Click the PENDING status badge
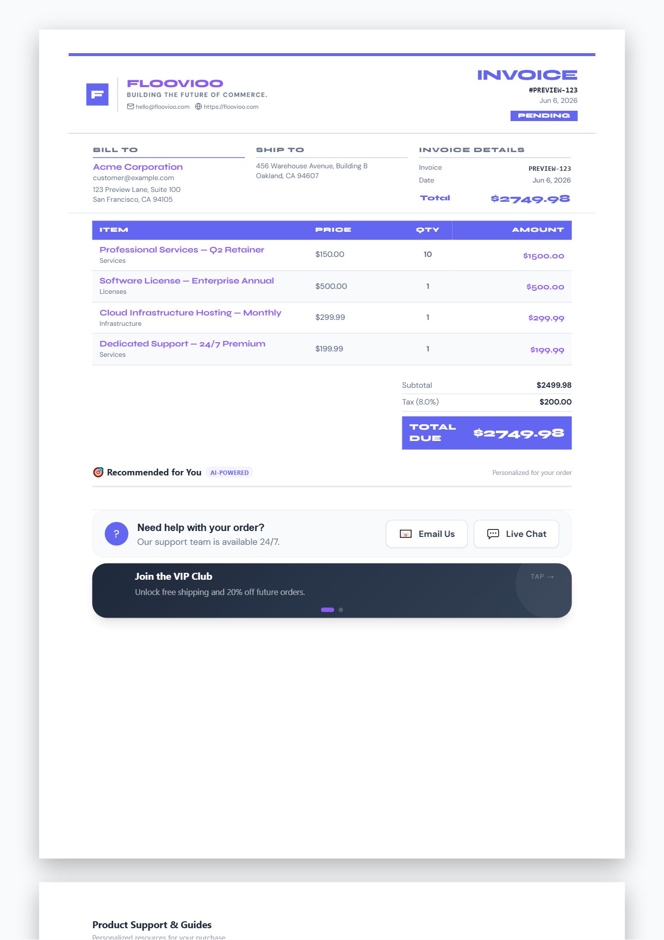 [544, 116]
